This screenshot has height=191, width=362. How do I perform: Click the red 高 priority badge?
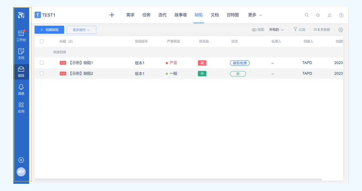(x=202, y=63)
